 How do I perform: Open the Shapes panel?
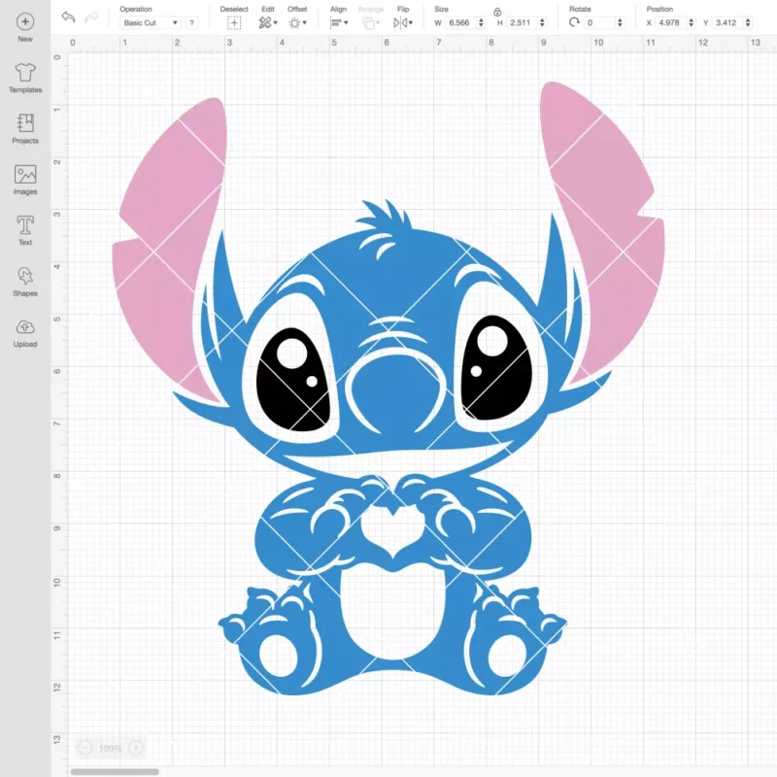pos(25,282)
